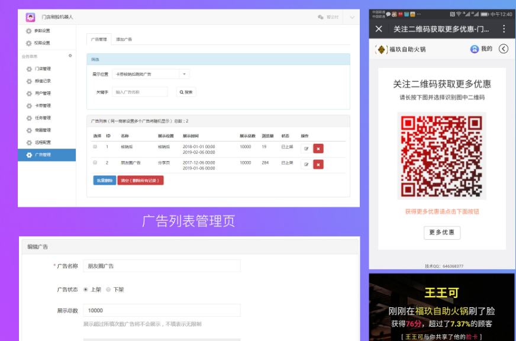Image resolution: width=516 pixels, height=341 pixels.
Task: Expand the header chevron menu at top right
Action: [x=351, y=17]
